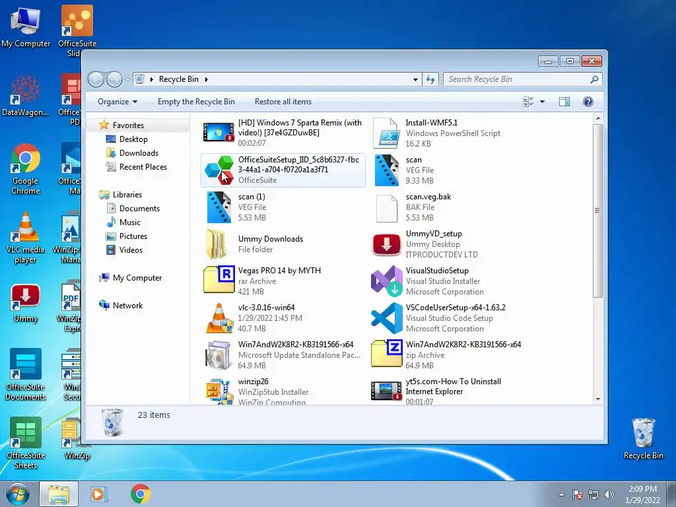Image resolution: width=676 pixels, height=507 pixels.
Task: Select the DataWagon desktop shortcut
Action: pos(26,96)
